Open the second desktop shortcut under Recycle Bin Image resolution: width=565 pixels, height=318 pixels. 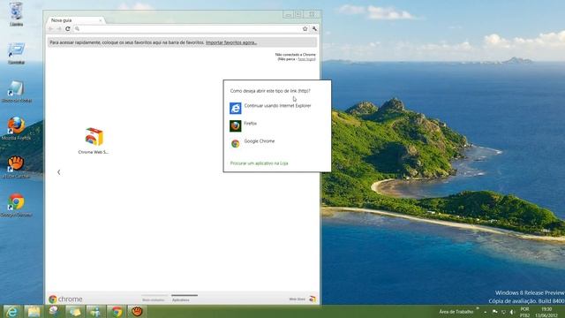click(16, 53)
